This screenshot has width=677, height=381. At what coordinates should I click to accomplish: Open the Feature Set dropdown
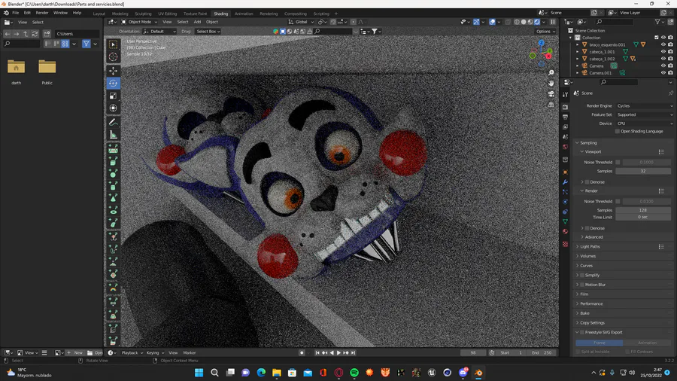645,115
